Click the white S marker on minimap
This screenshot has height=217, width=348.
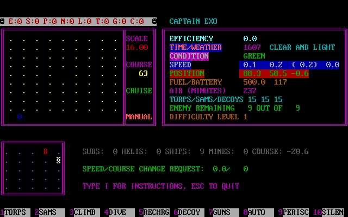[x=59, y=160]
